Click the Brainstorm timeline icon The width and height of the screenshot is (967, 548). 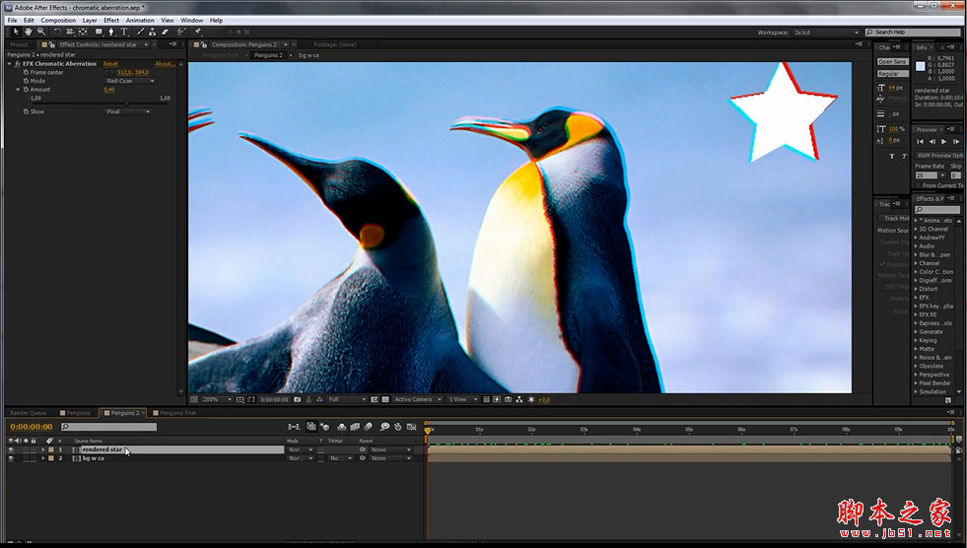coord(384,427)
